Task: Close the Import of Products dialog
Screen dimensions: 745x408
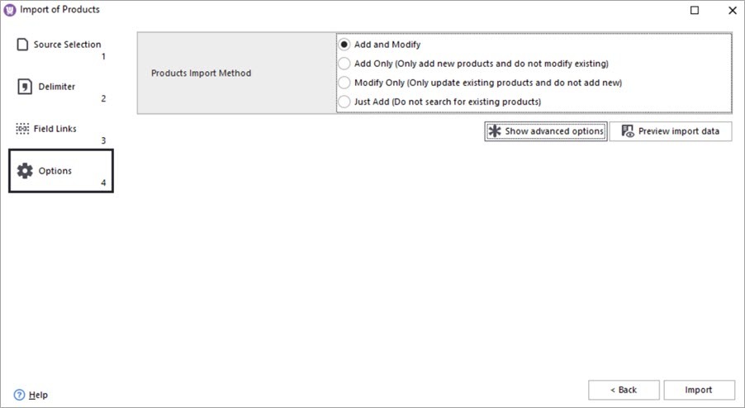Action: pyautogui.click(x=732, y=11)
